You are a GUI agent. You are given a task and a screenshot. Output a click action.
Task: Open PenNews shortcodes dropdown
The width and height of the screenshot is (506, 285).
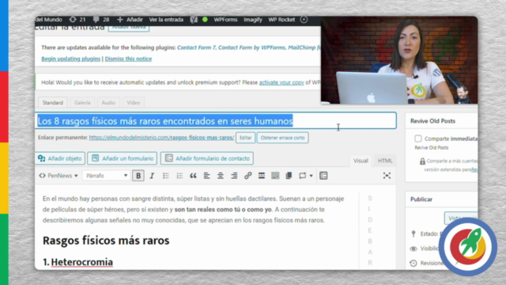point(59,176)
